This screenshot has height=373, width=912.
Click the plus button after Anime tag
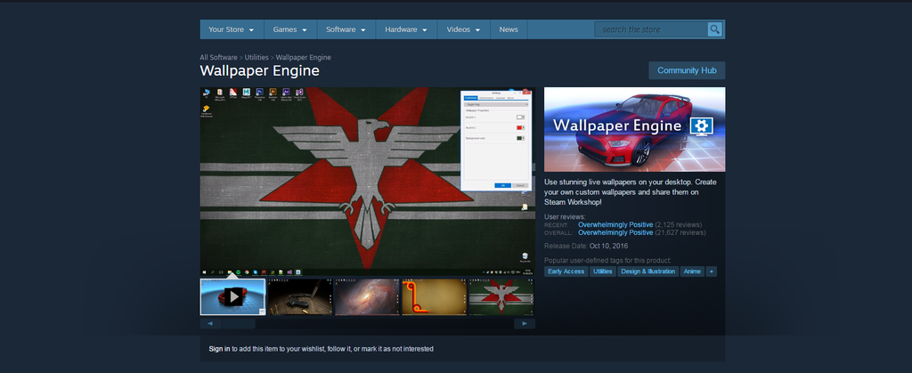click(x=712, y=272)
